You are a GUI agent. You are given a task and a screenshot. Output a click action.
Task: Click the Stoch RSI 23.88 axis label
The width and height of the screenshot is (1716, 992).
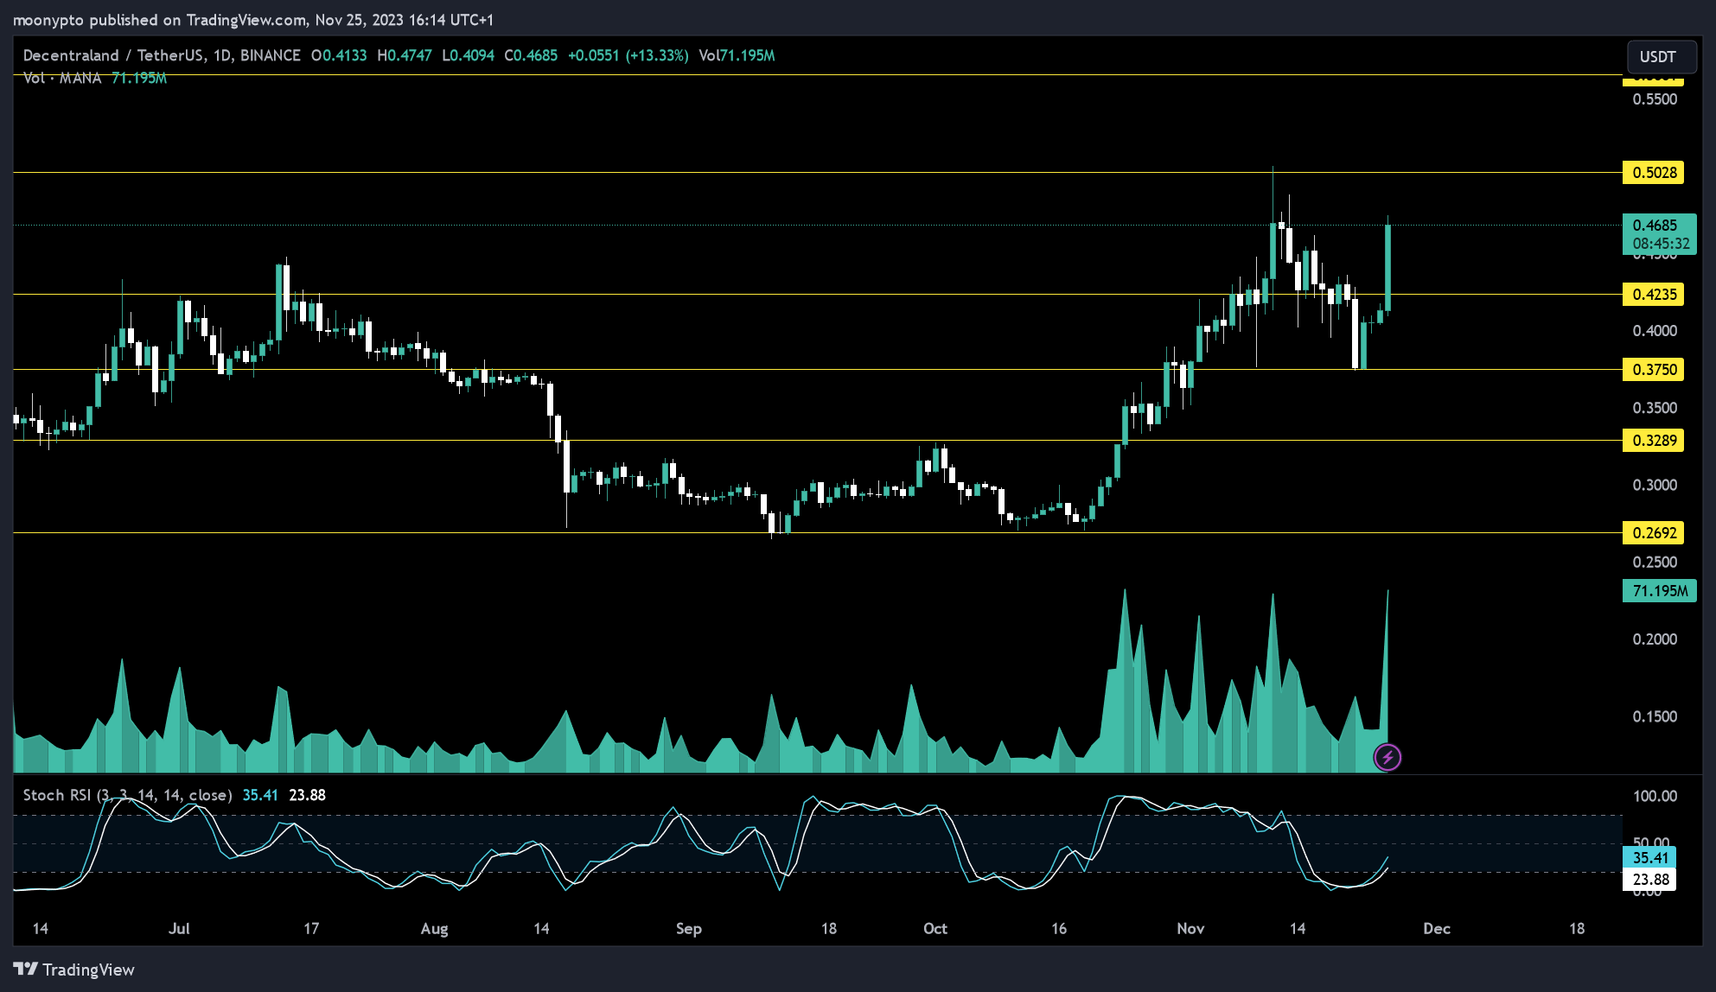(x=1650, y=880)
